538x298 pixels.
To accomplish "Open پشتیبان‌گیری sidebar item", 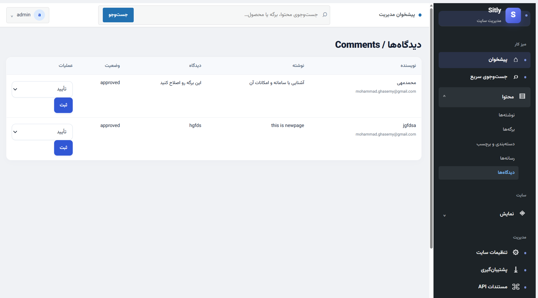I will 484,270.
